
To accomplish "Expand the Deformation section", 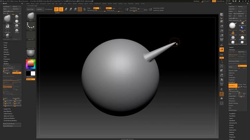I will tap(233, 130).
